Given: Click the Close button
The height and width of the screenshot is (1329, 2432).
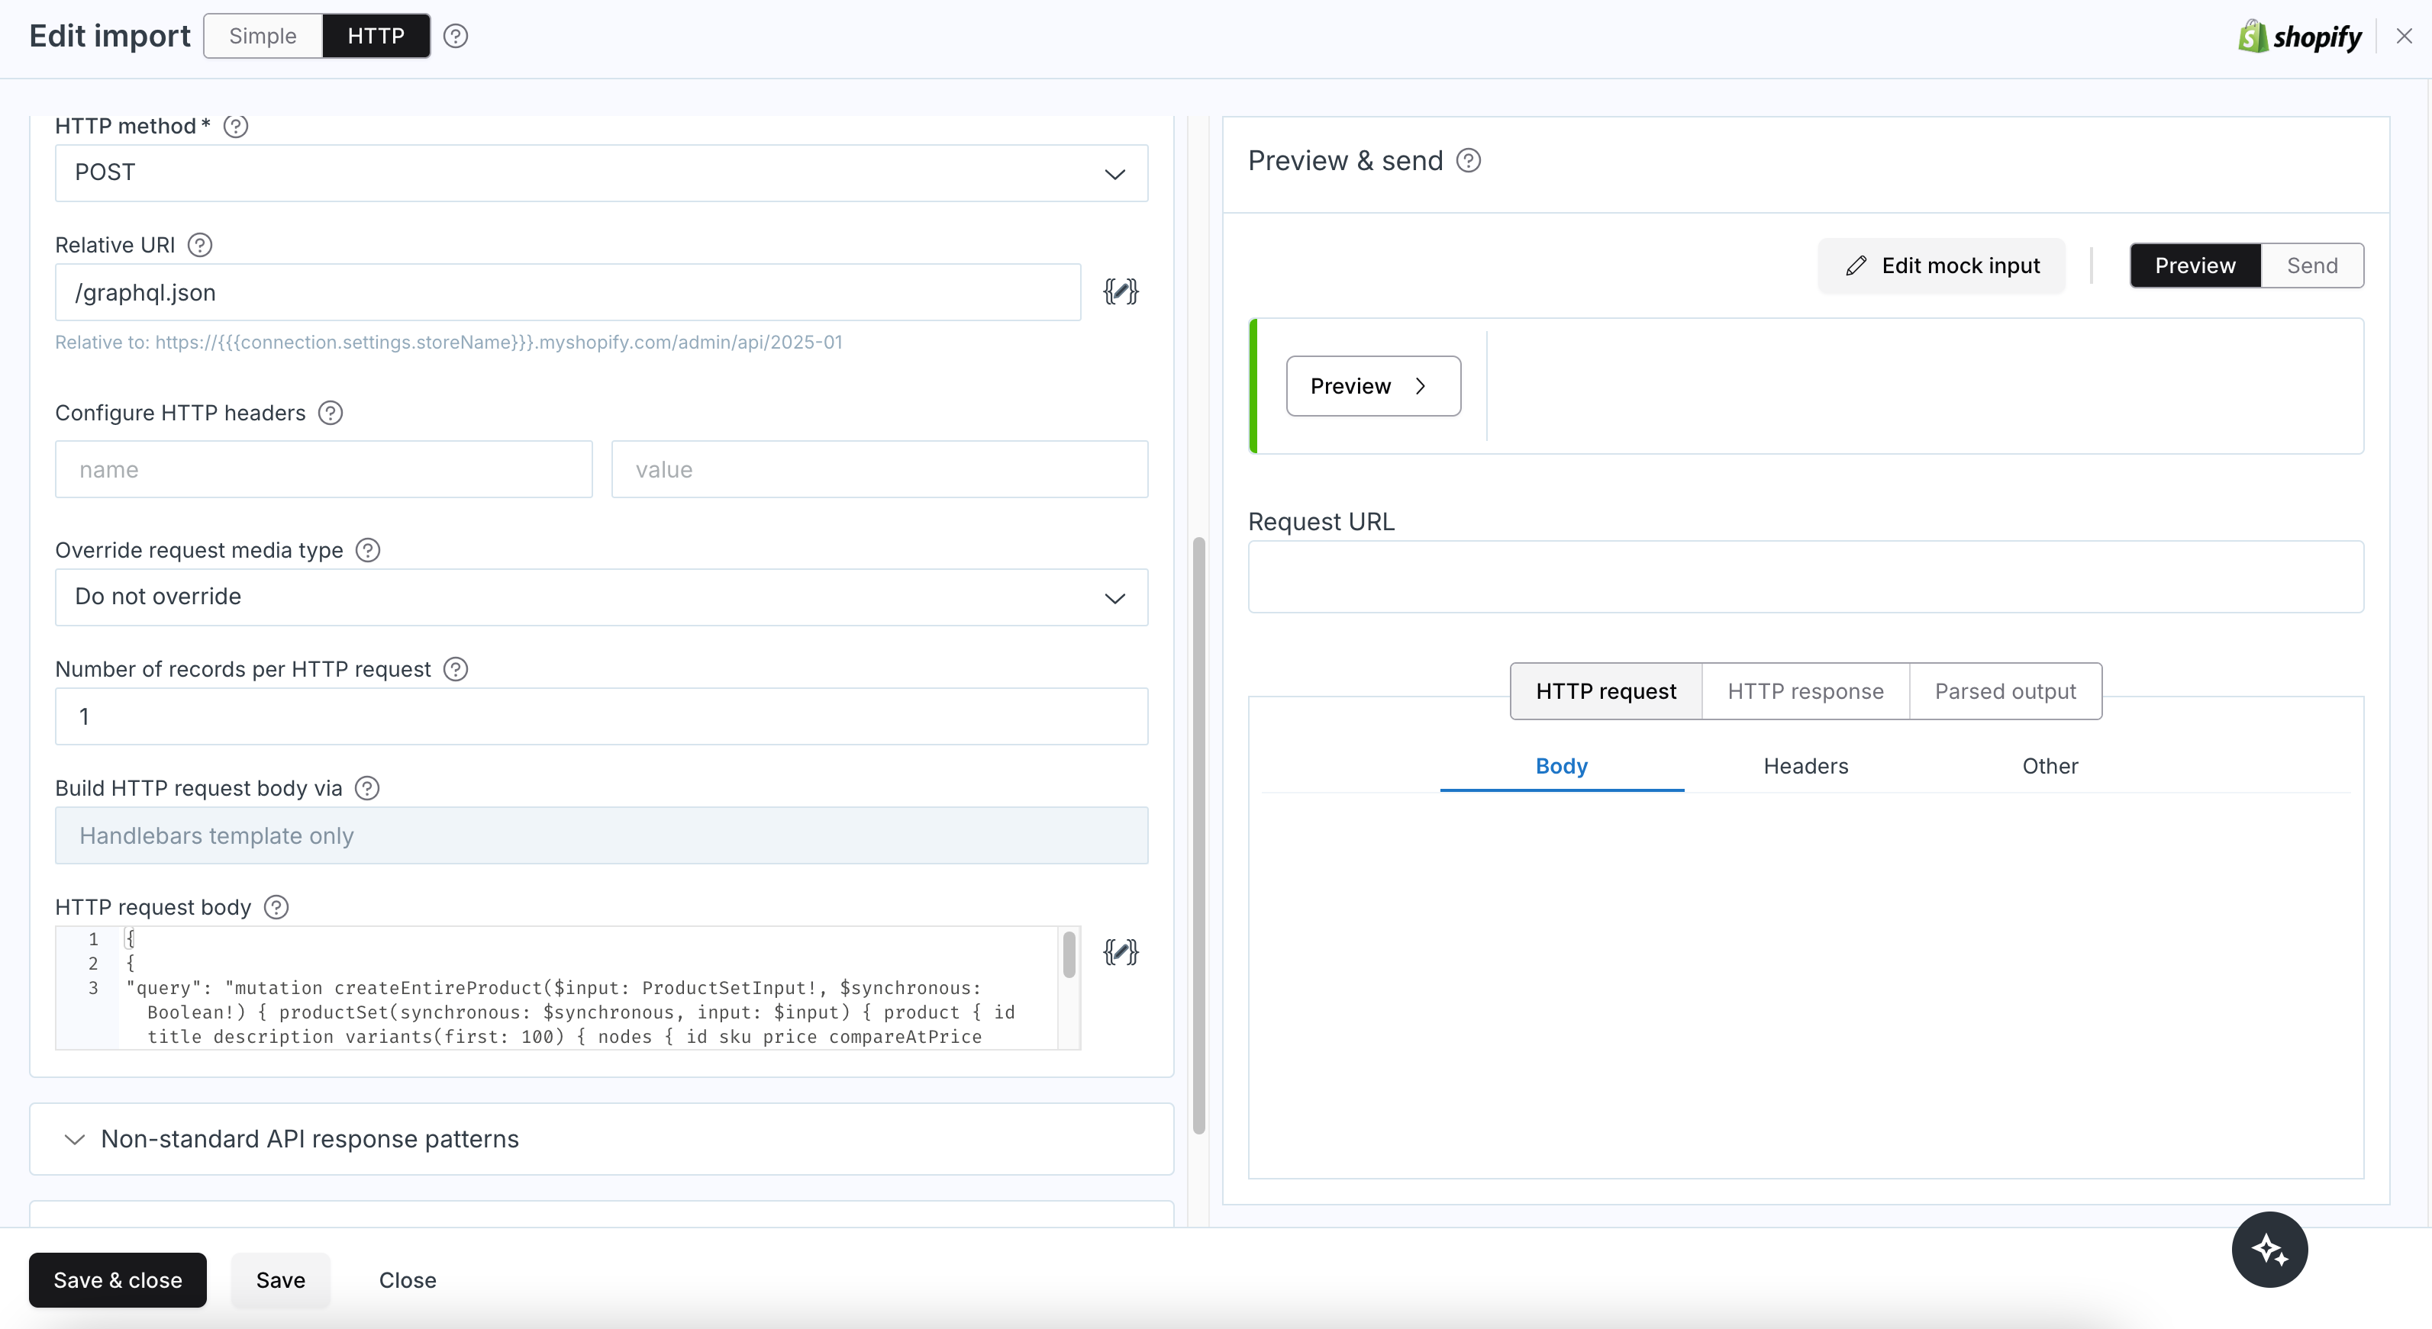Looking at the screenshot, I should [408, 1280].
